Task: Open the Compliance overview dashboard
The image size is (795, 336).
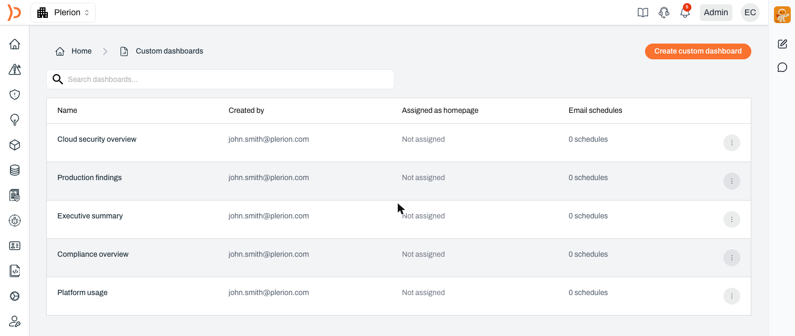Action: point(93,254)
